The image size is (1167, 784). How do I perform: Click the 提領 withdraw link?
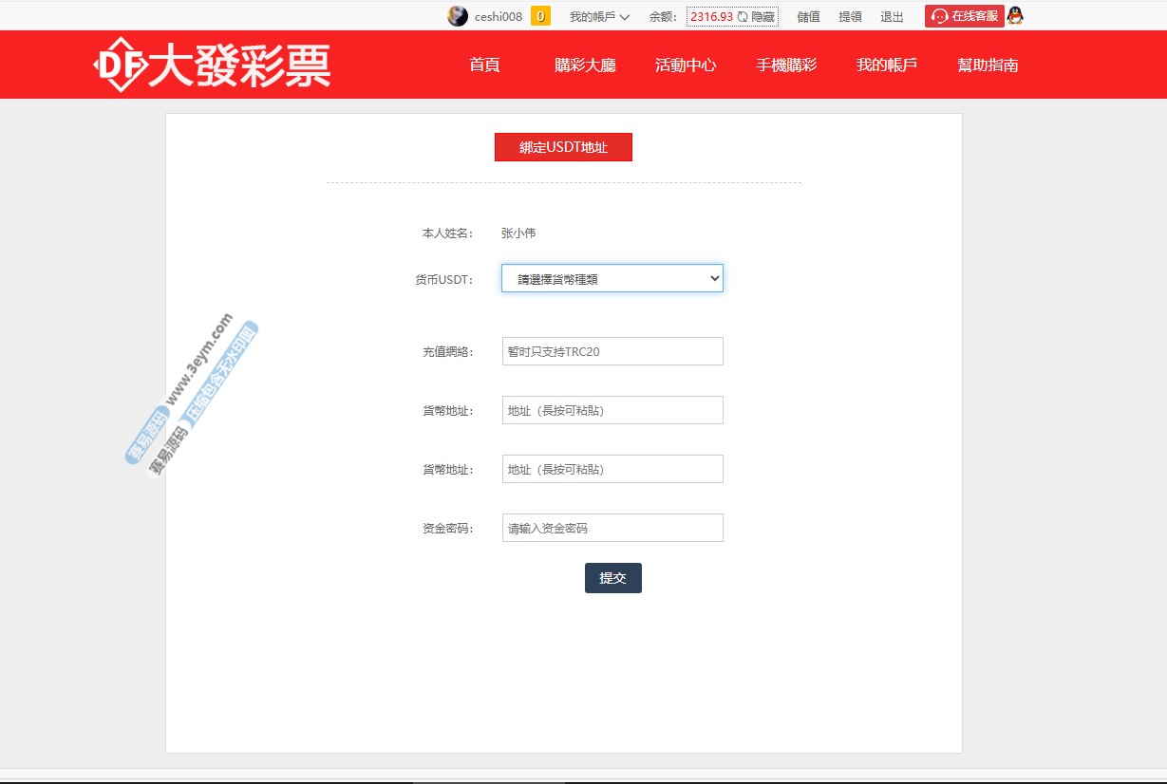[850, 16]
